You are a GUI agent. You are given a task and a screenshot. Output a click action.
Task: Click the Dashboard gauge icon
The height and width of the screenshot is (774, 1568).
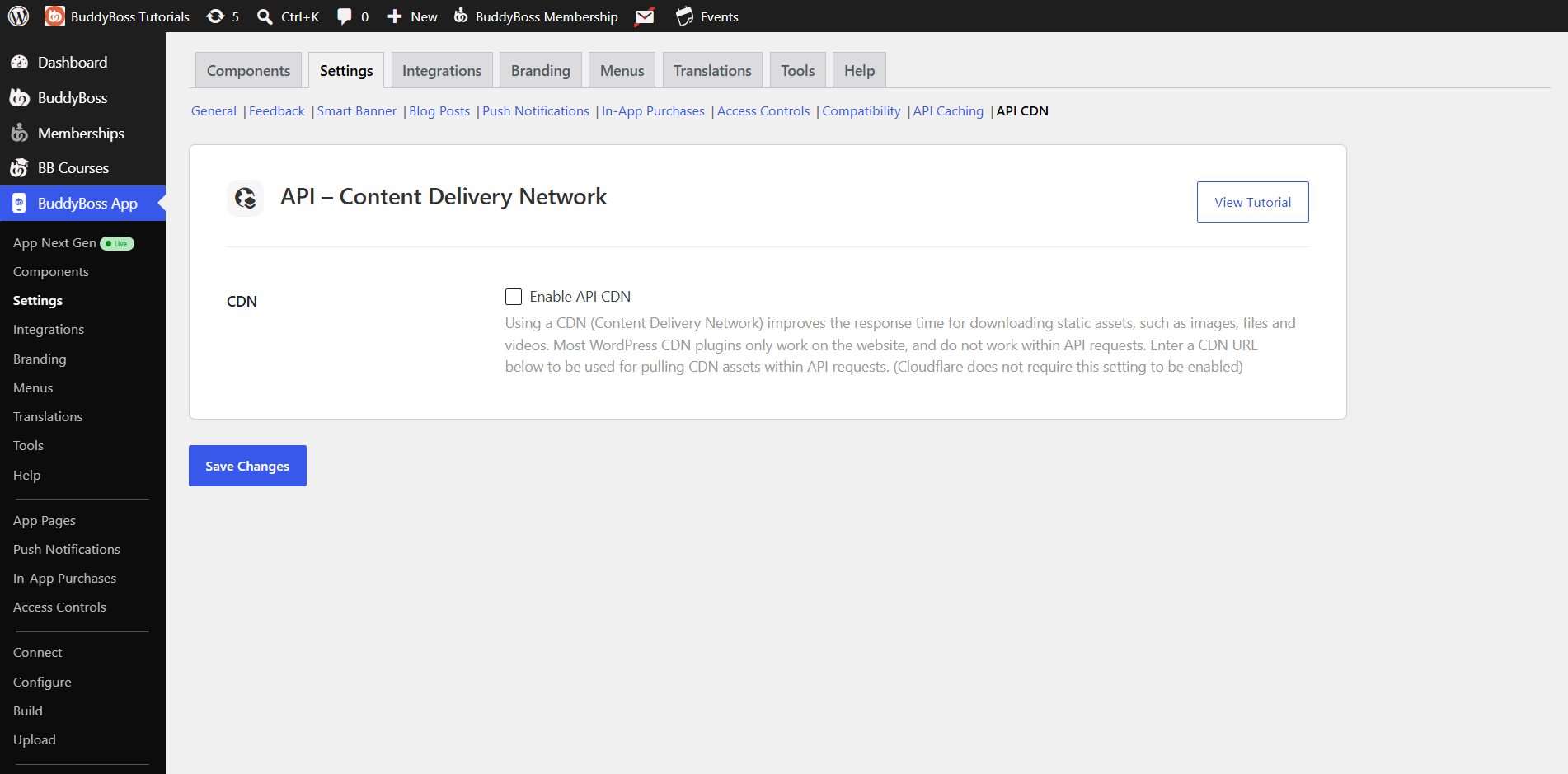(19, 63)
